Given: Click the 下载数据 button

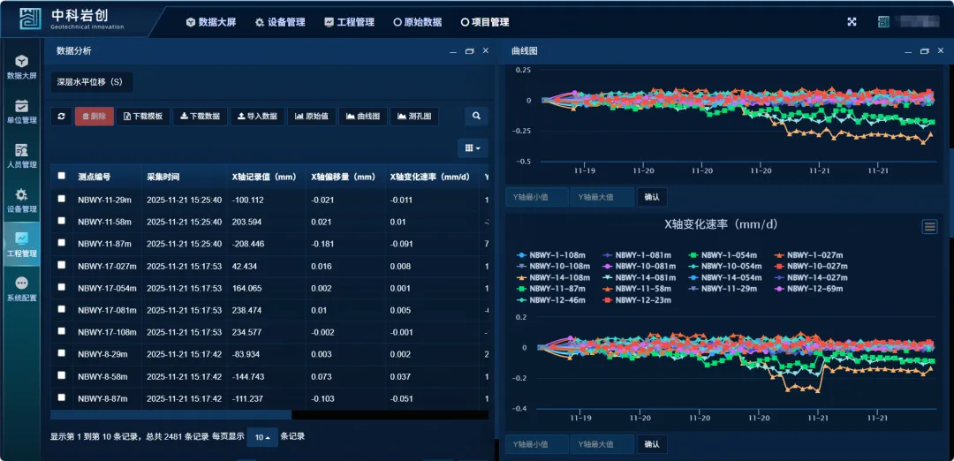Looking at the screenshot, I should [199, 116].
